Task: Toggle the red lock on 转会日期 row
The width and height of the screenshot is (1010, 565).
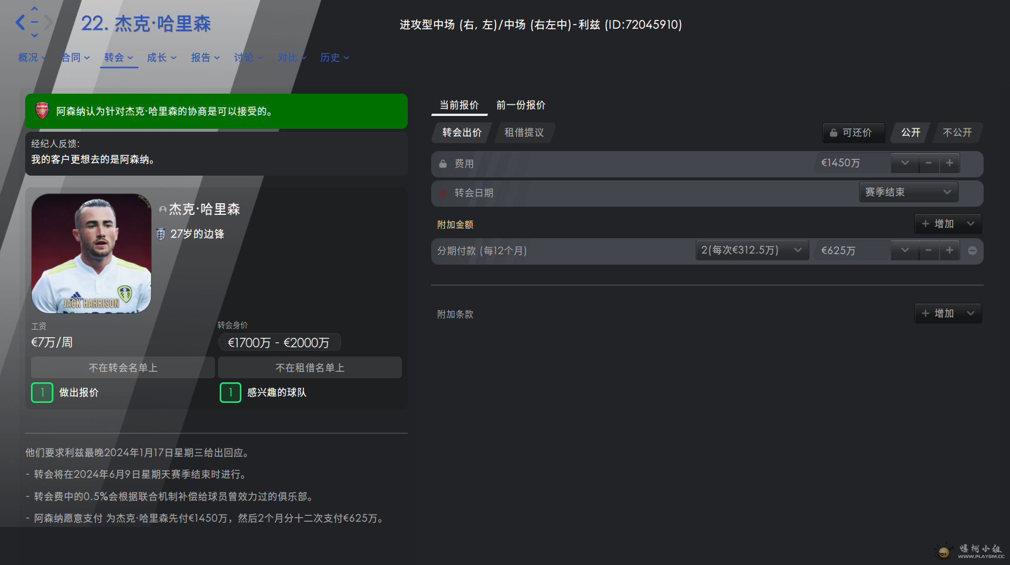Action: pyautogui.click(x=443, y=193)
